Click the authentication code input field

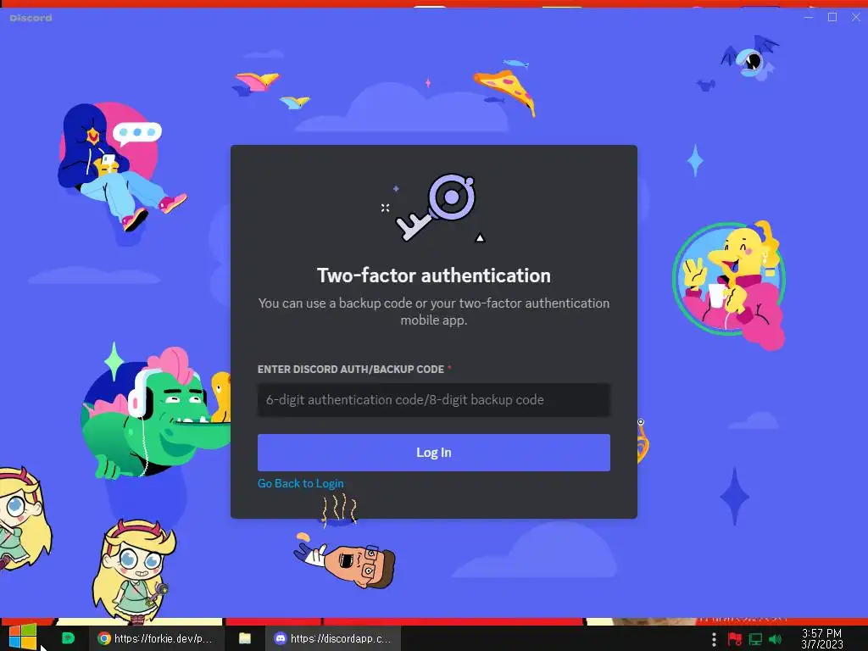tap(433, 400)
